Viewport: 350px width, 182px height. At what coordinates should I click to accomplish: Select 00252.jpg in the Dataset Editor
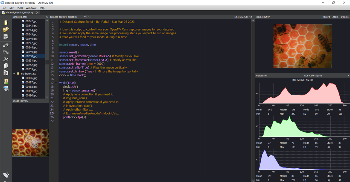coord(31,65)
